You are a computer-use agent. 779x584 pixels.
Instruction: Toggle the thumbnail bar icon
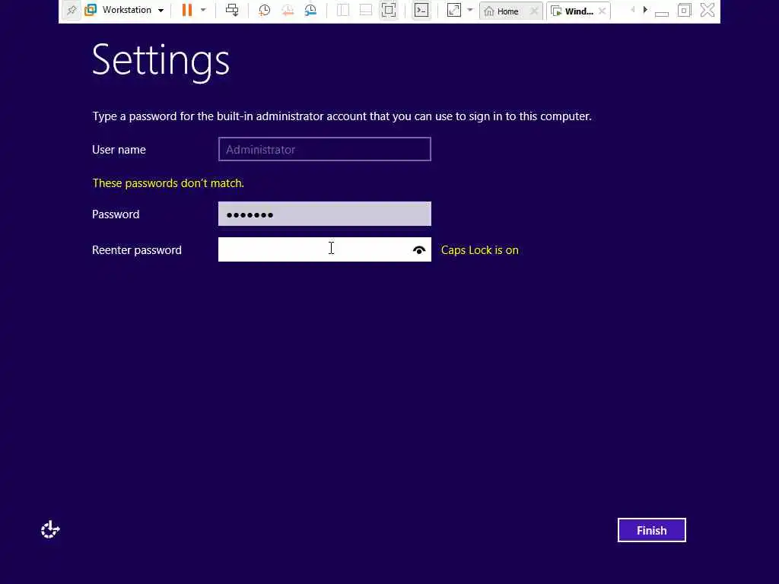pyautogui.click(x=366, y=10)
